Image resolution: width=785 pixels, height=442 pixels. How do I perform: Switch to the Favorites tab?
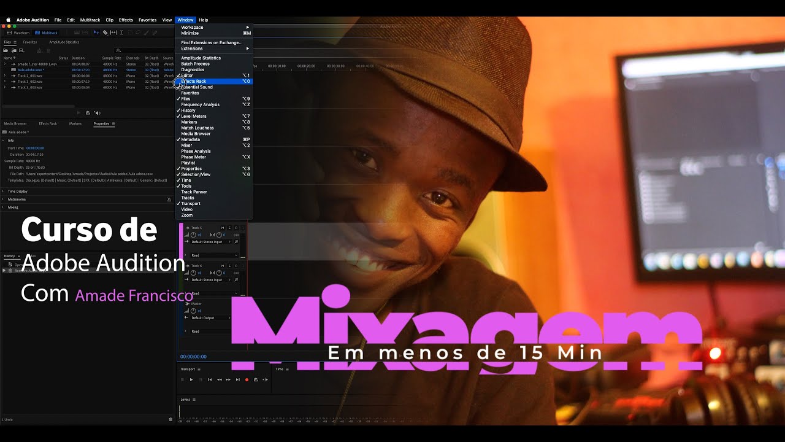coord(30,42)
